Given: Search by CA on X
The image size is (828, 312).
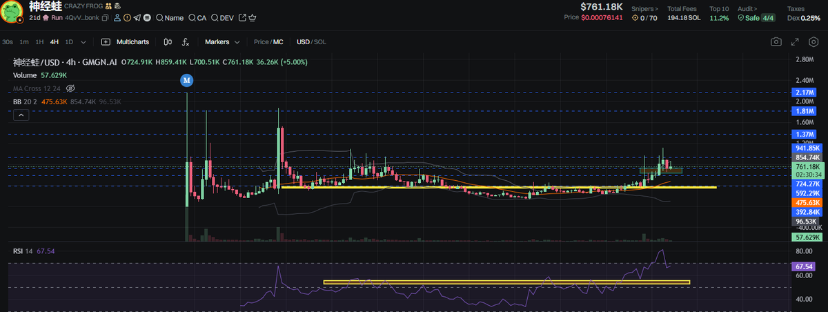Looking at the screenshot, I should coord(197,18).
